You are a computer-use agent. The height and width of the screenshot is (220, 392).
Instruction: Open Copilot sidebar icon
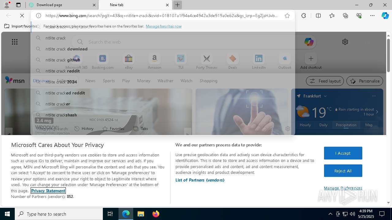385,16
